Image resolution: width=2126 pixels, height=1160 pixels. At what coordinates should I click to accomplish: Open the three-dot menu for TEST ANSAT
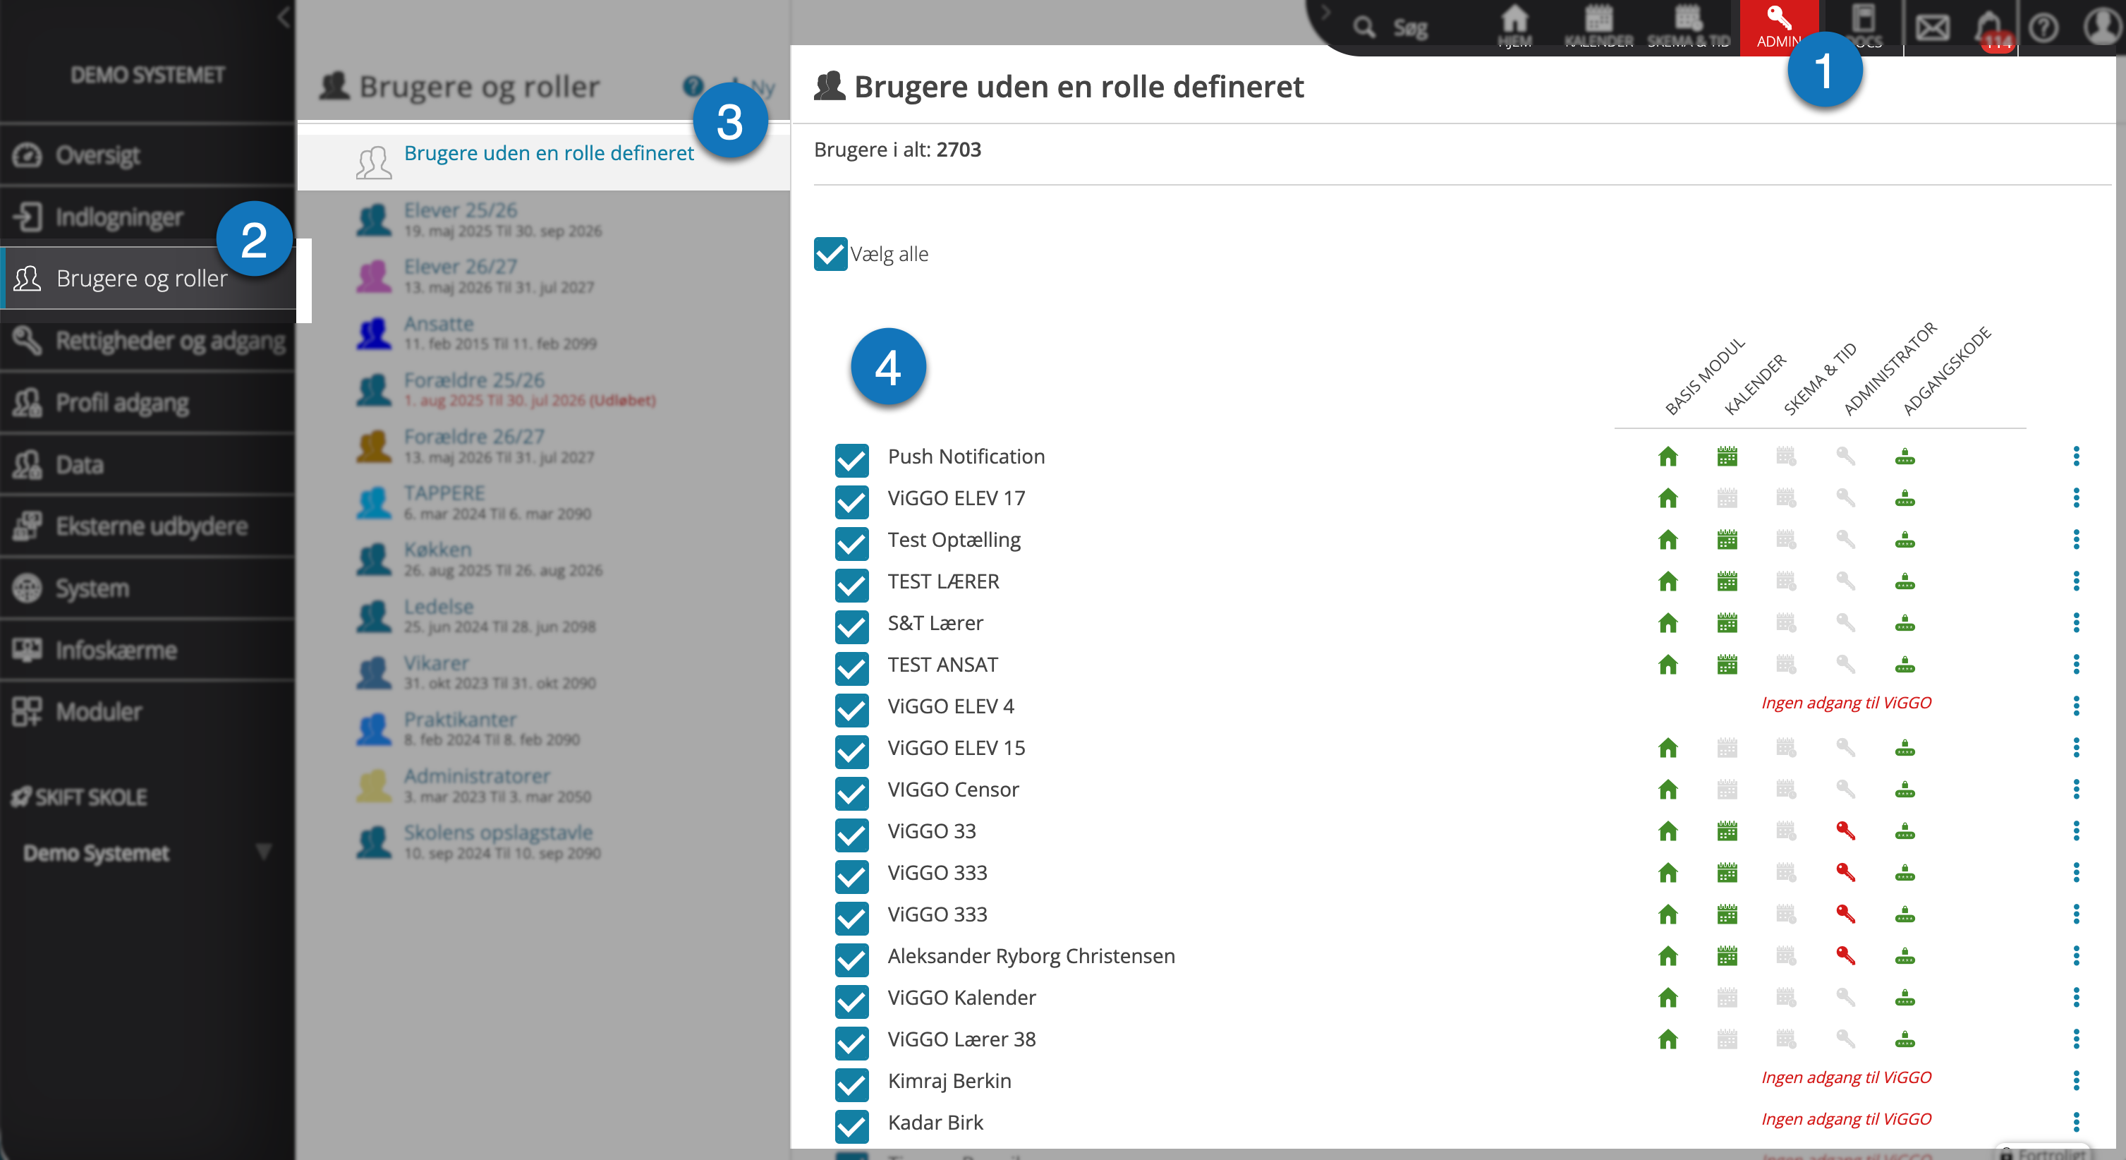tap(2077, 665)
